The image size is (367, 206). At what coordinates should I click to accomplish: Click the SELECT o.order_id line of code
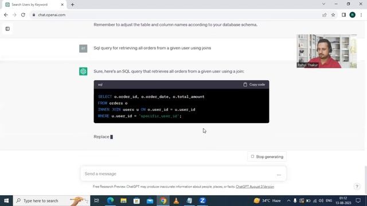coord(151,97)
